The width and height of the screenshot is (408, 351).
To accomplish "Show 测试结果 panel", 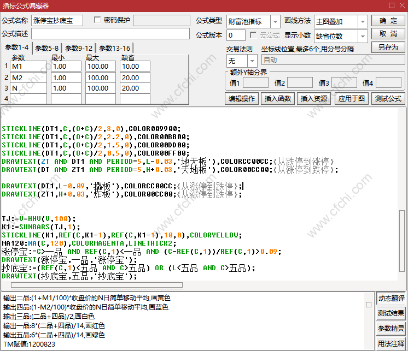I will point(391,313).
